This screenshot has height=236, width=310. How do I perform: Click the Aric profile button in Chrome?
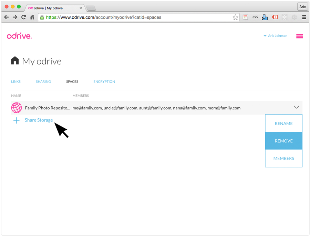[x=302, y=7]
